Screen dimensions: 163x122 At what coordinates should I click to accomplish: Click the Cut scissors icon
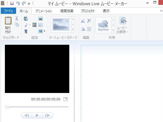pos(17,18)
